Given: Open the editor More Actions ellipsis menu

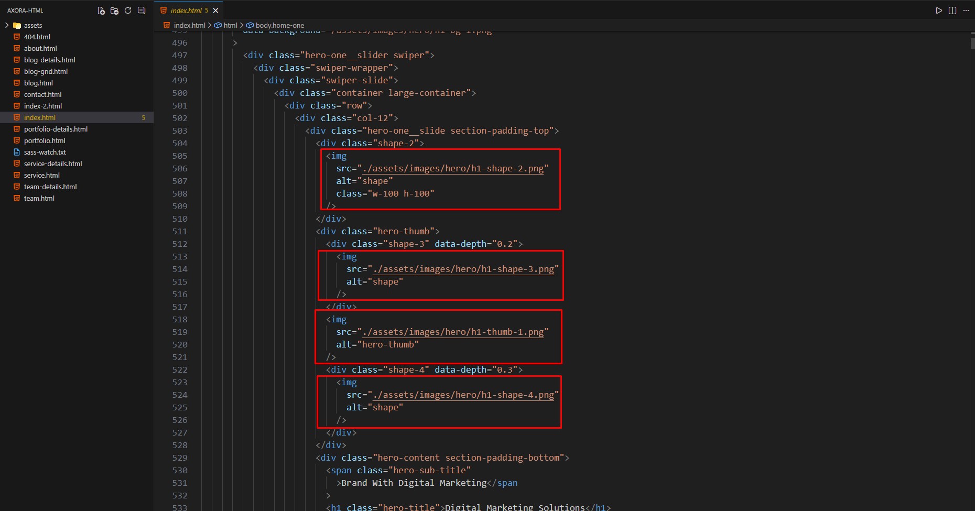Looking at the screenshot, I should coord(966,10).
